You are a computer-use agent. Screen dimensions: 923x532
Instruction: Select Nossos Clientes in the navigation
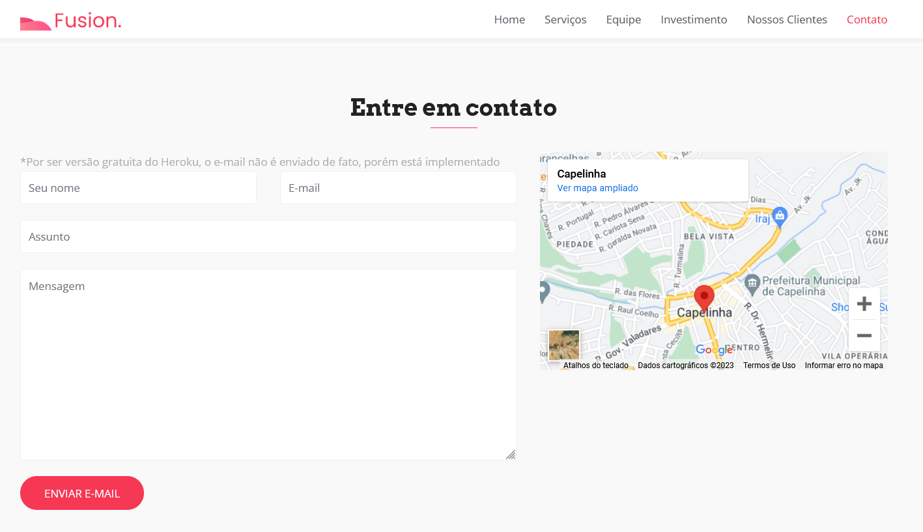click(x=787, y=20)
